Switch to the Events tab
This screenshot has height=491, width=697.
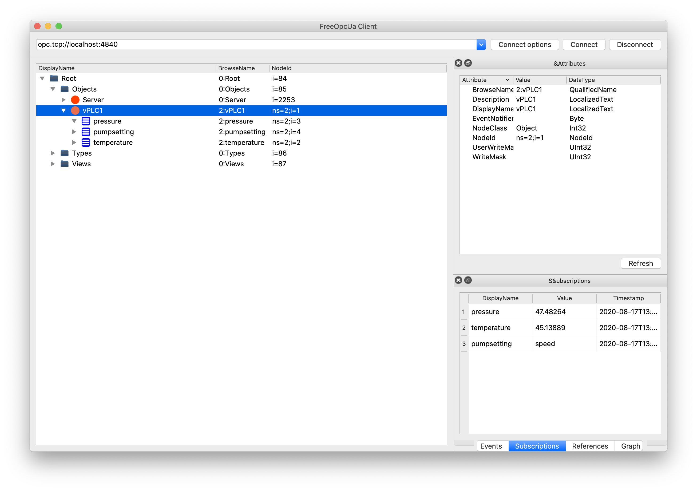click(x=491, y=446)
